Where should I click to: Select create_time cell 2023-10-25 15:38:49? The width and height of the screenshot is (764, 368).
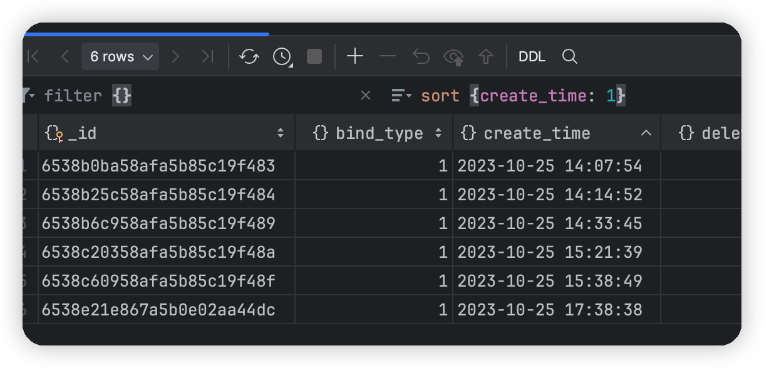point(557,281)
